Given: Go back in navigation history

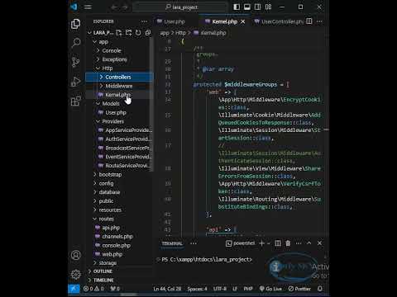Looking at the screenshot, I should click(x=114, y=7).
